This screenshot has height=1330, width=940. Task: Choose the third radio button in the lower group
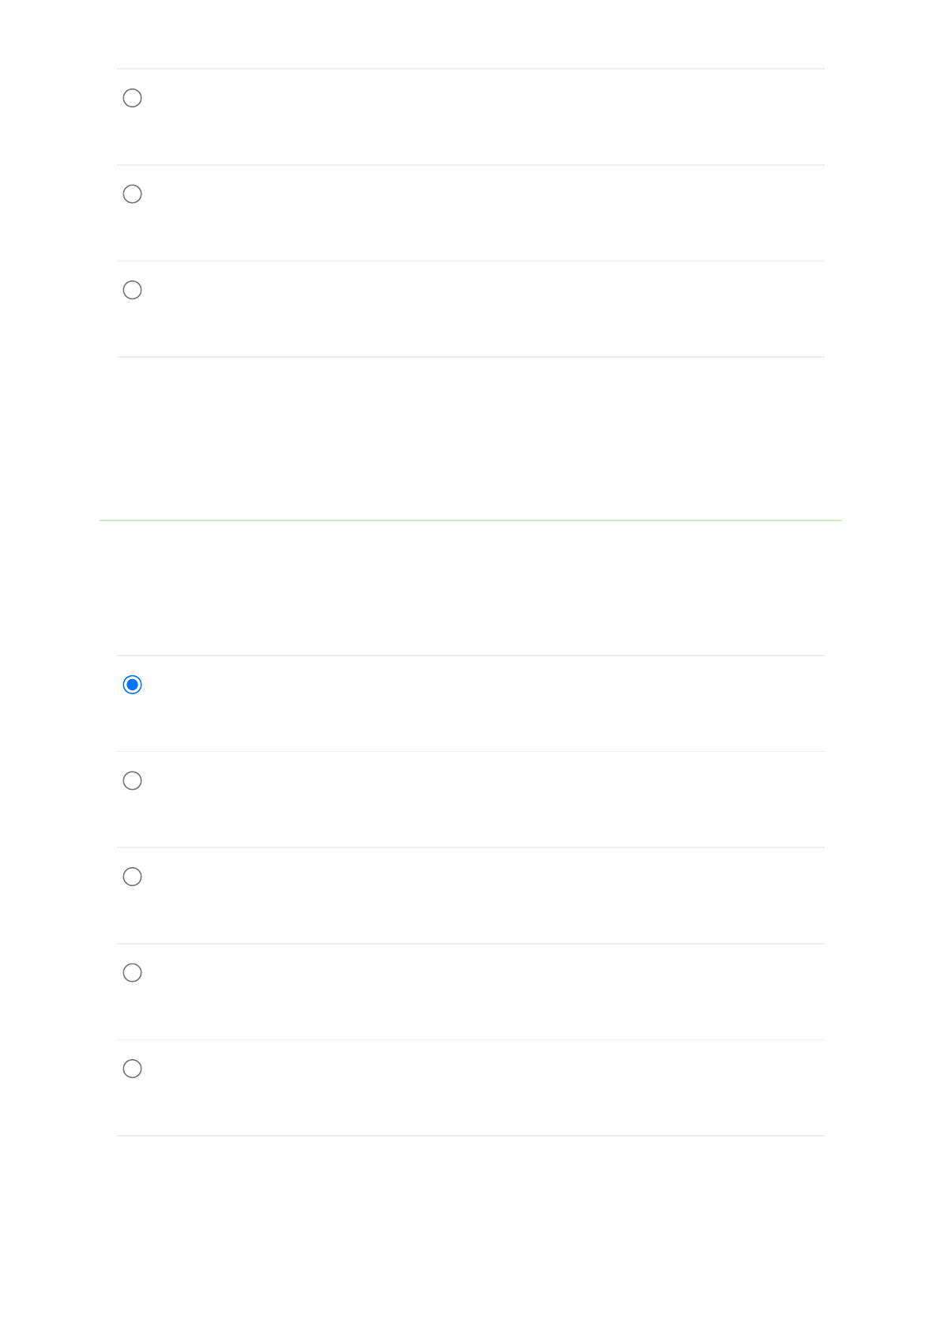[132, 877]
